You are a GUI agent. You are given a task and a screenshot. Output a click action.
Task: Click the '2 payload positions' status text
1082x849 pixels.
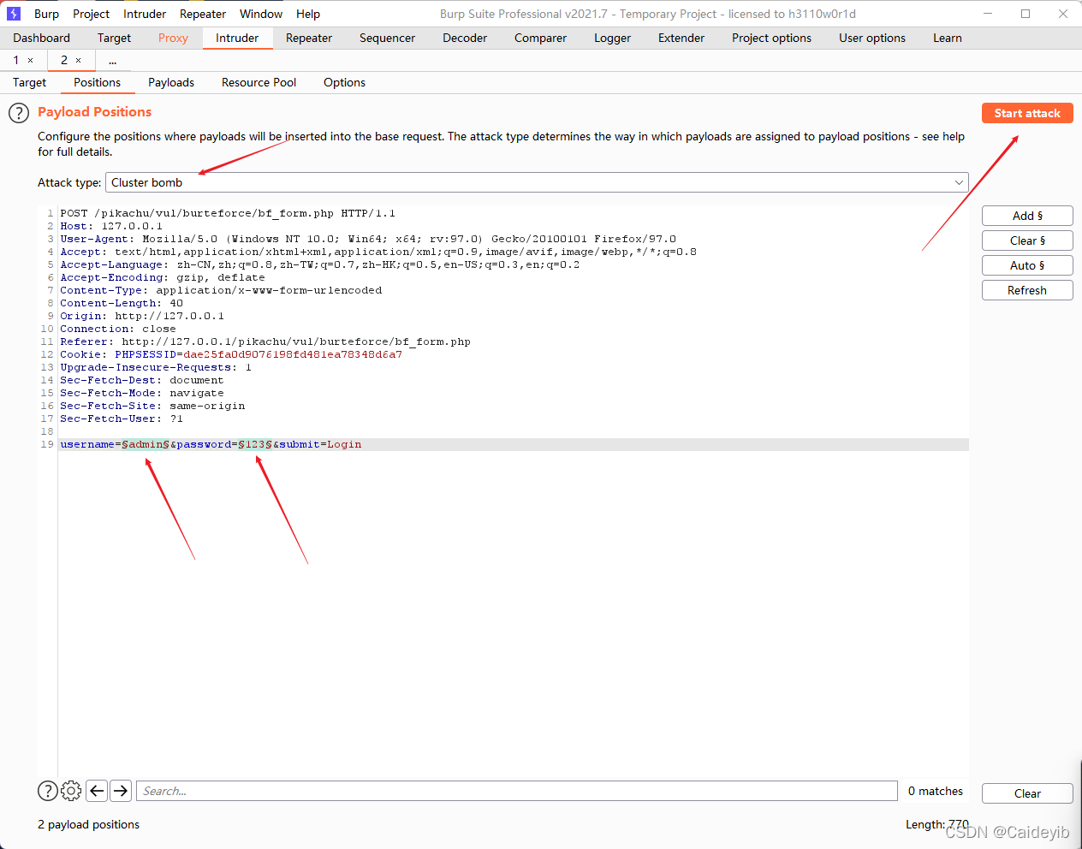pos(88,824)
